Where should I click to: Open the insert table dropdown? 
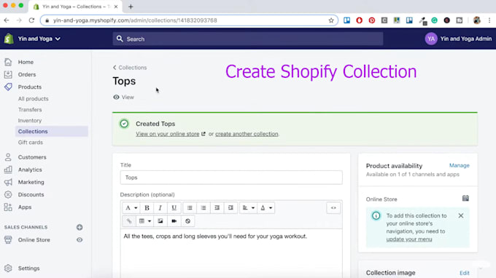click(x=145, y=221)
